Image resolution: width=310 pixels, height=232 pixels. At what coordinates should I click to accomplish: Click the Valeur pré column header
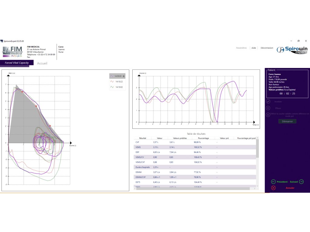(224, 138)
